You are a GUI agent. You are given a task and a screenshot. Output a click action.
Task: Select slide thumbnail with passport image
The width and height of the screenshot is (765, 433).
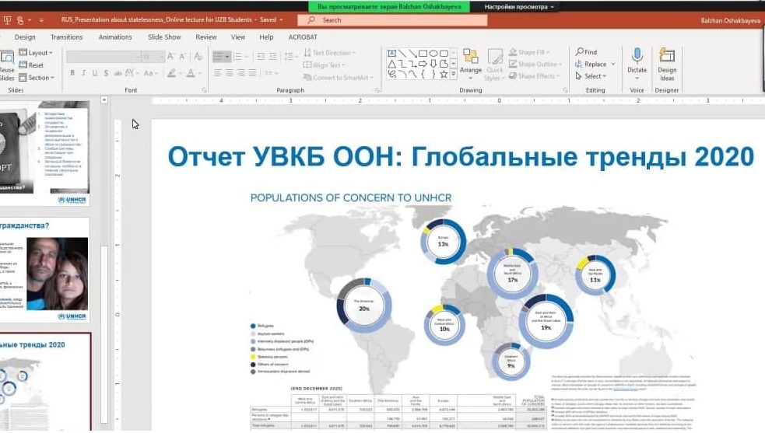[x=45, y=152]
